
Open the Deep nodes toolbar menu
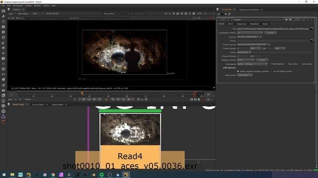coord(3,69)
